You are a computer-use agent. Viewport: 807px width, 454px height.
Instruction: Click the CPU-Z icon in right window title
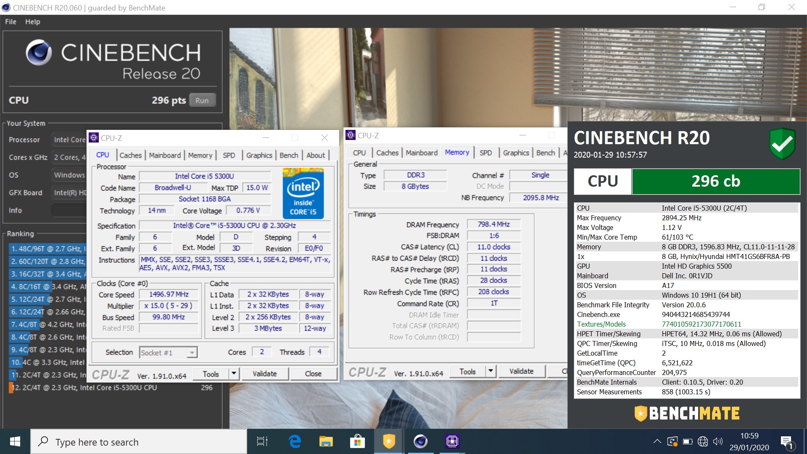tap(351, 135)
